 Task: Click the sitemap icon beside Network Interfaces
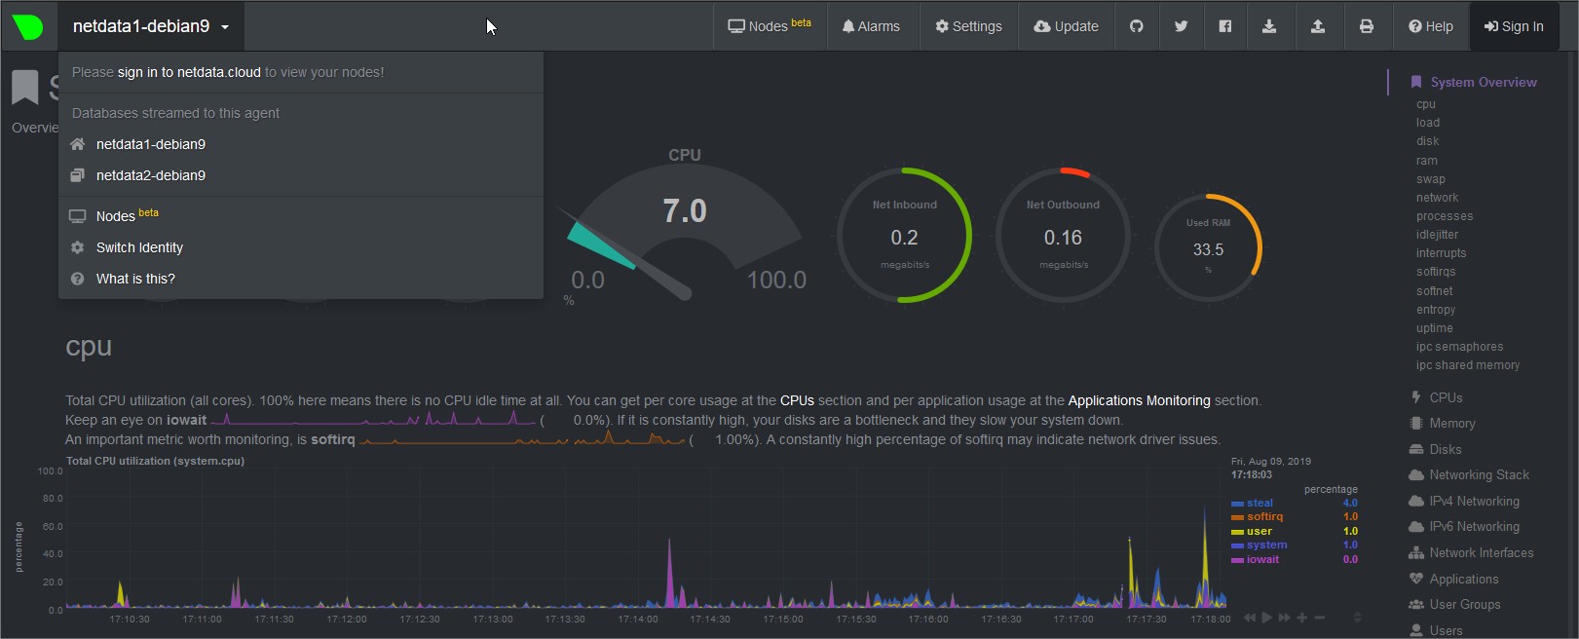click(1416, 552)
